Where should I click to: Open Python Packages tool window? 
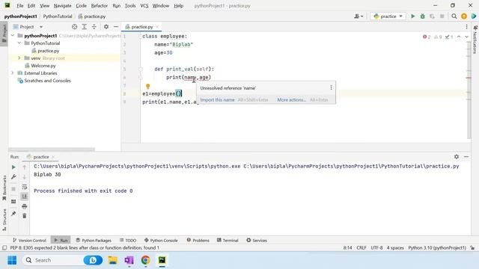tap(94, 241)
